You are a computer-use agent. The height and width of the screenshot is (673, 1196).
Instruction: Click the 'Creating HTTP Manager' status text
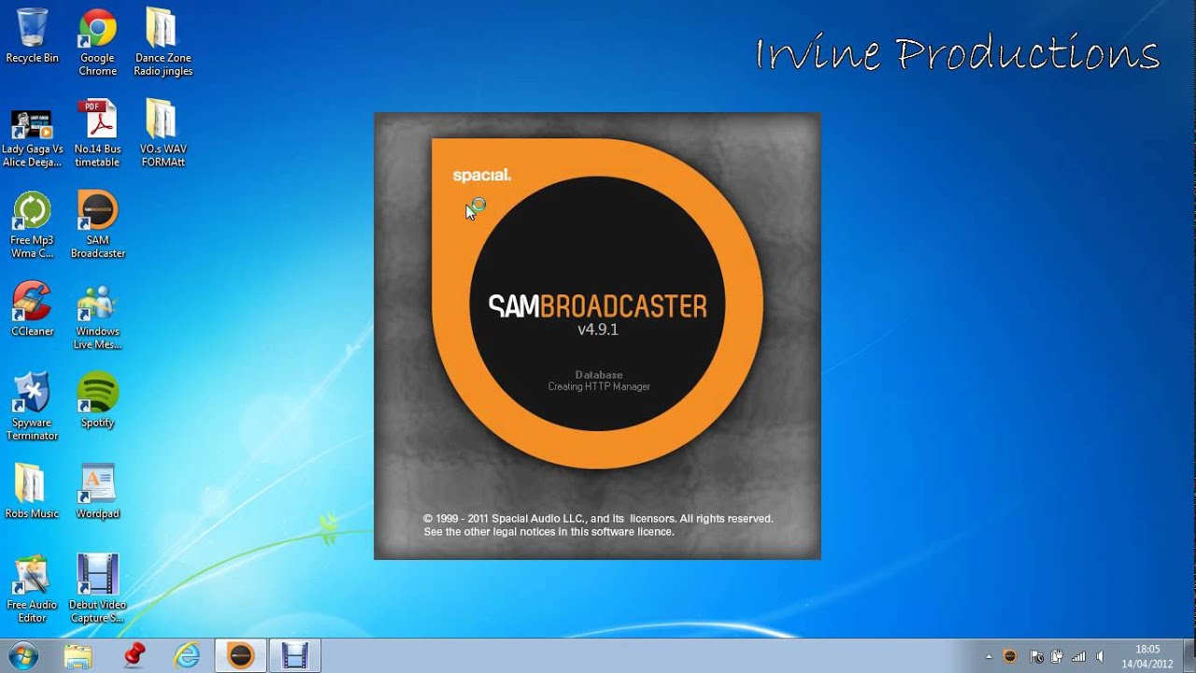click(x=599, y=387)
